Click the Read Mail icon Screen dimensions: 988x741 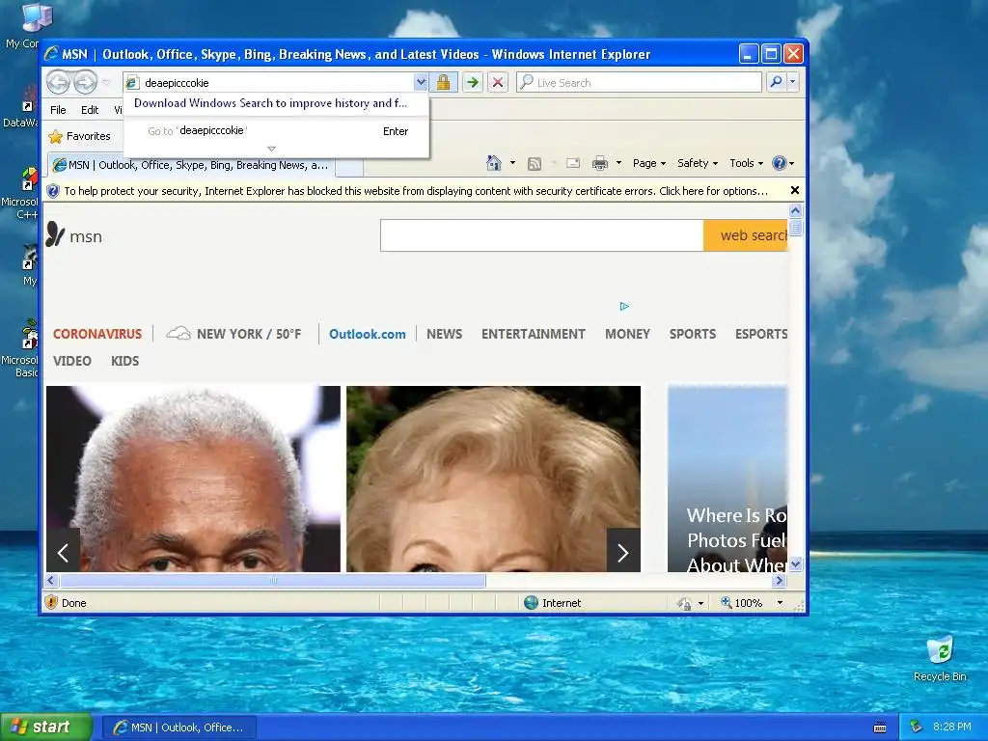pos(573,163)
